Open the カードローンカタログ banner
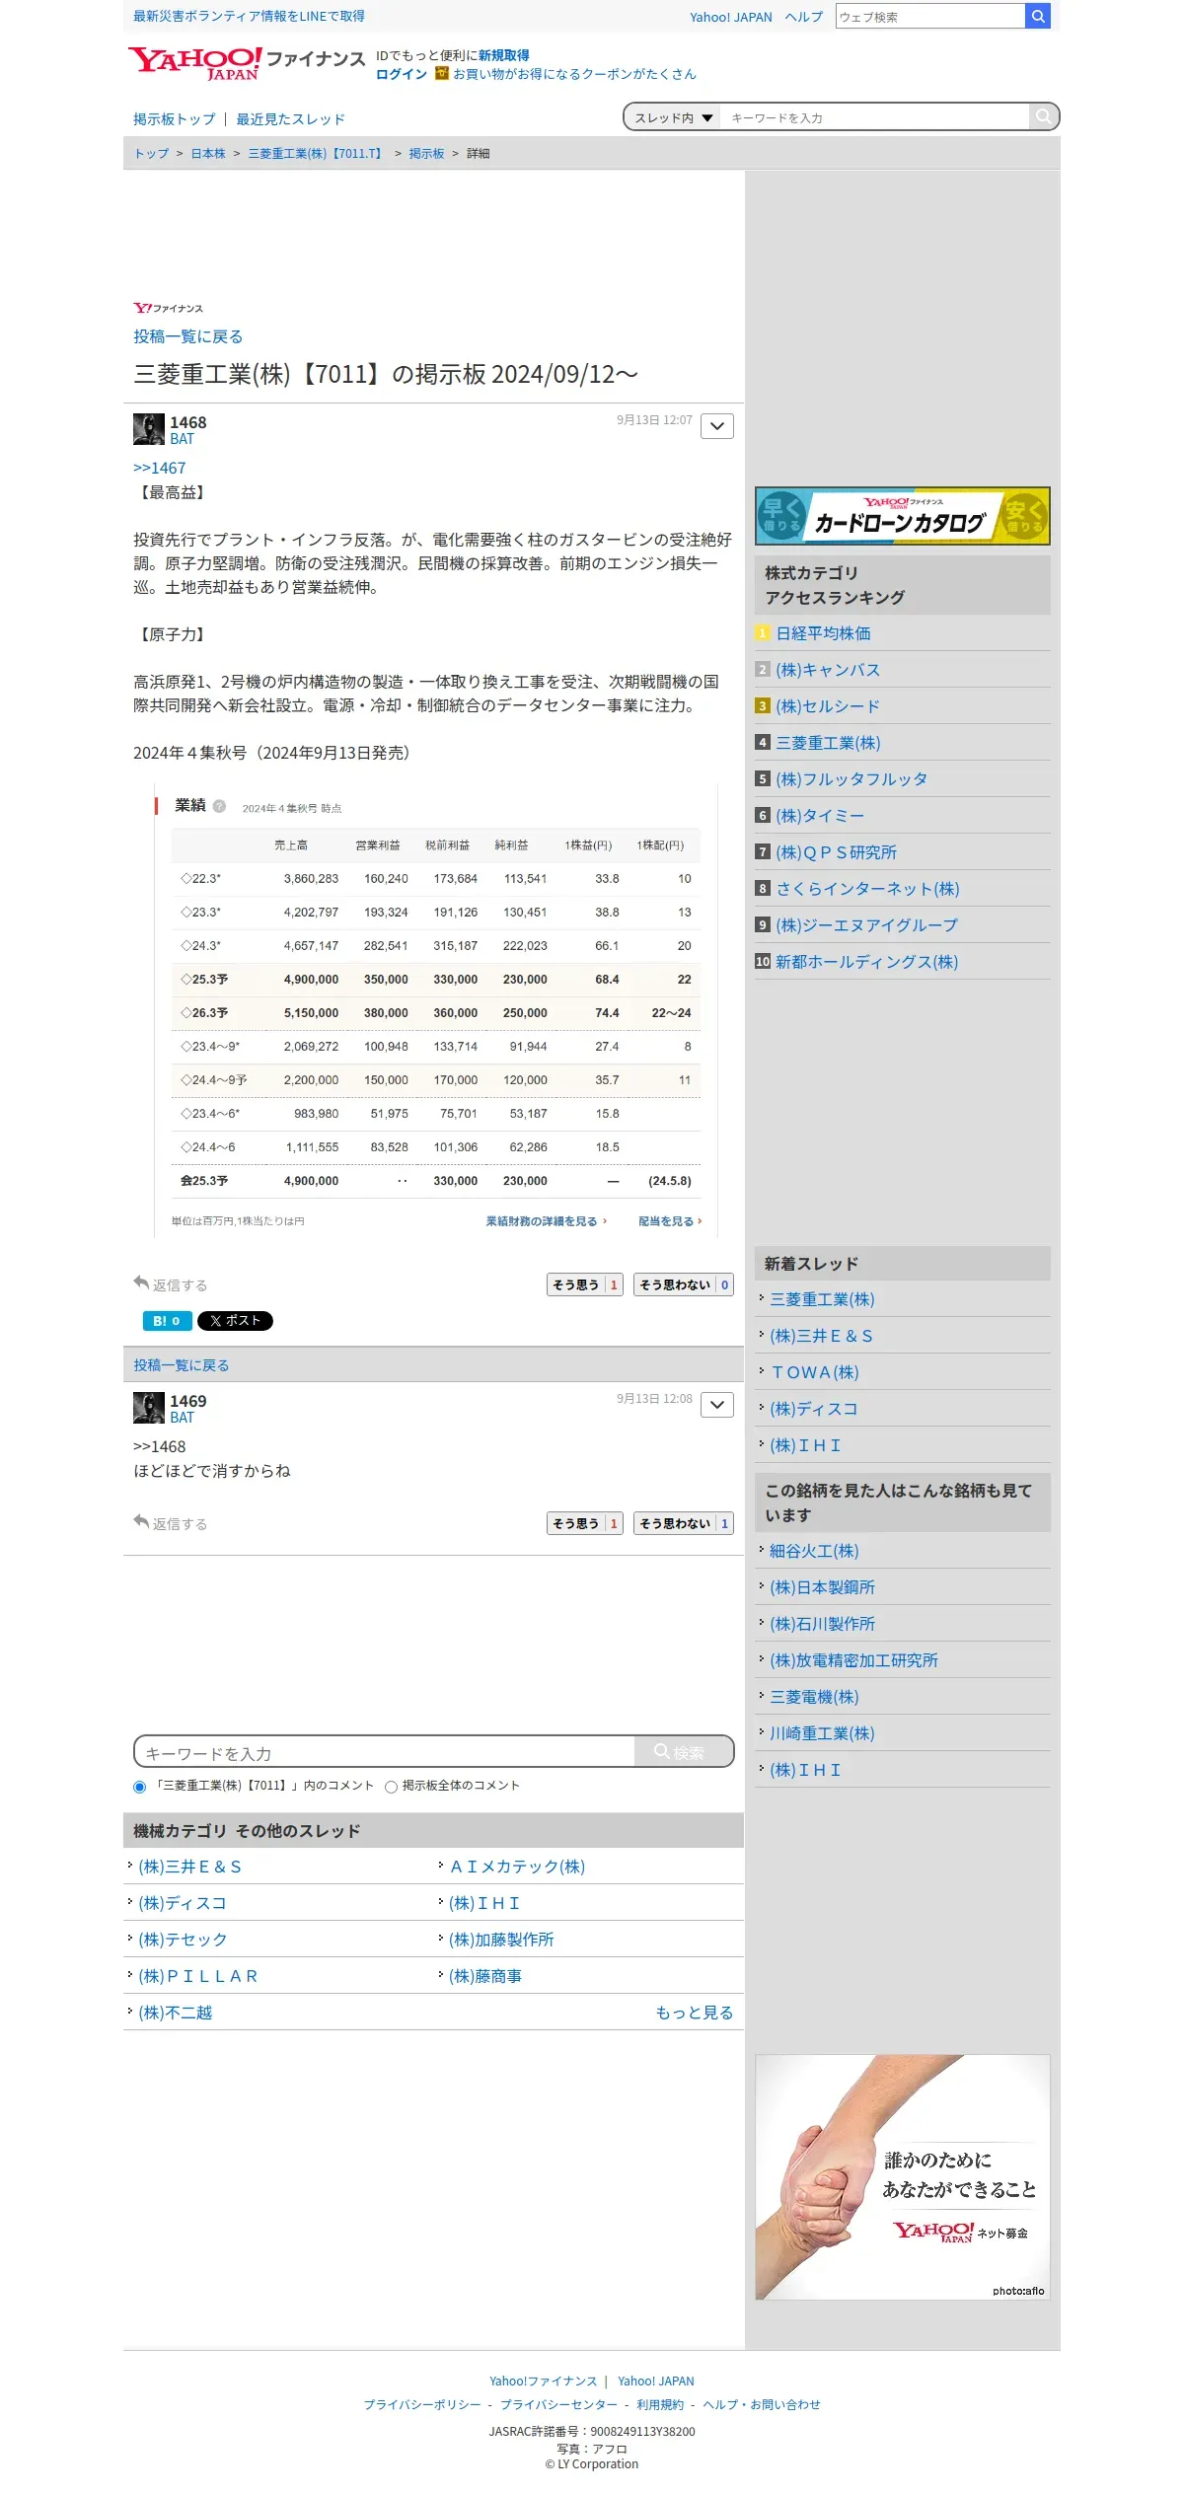Viewport: 1184px width, 2493px height. click(902, 516)
